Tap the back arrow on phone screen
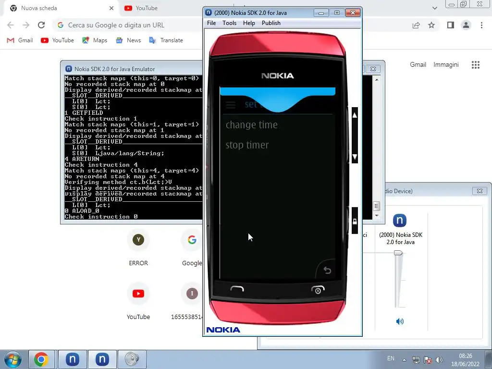Screen dimensions: 492x369 [x=327, y=270]
